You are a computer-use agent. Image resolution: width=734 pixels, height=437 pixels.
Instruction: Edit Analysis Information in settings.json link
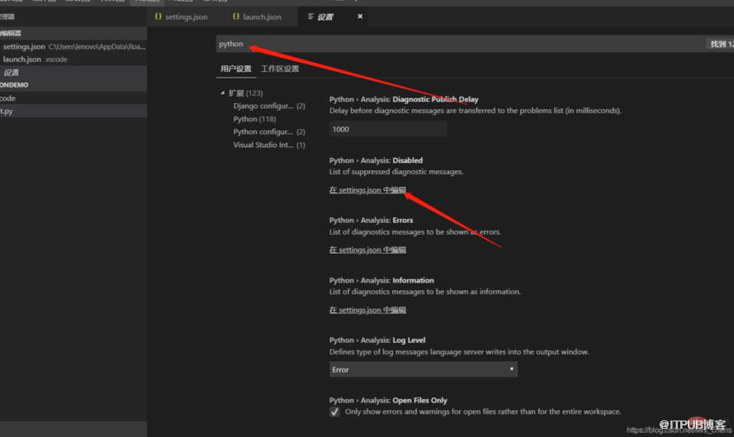click(367, 310)
